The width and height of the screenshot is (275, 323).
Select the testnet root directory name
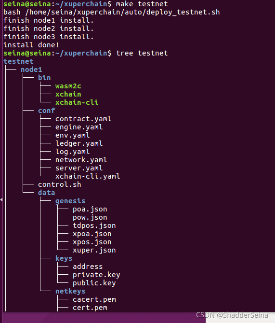(18, 61)
